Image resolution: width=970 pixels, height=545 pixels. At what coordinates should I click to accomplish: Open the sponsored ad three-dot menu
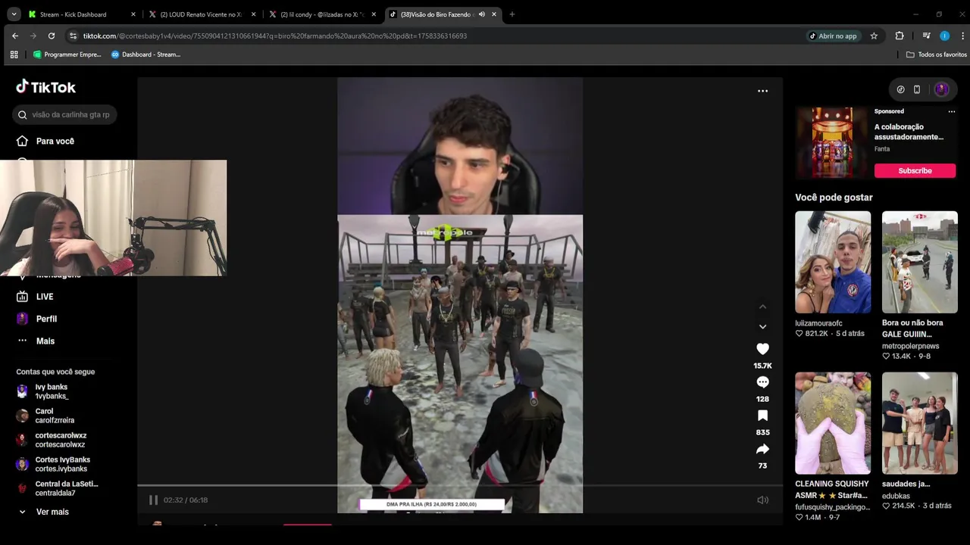[952, 111]
